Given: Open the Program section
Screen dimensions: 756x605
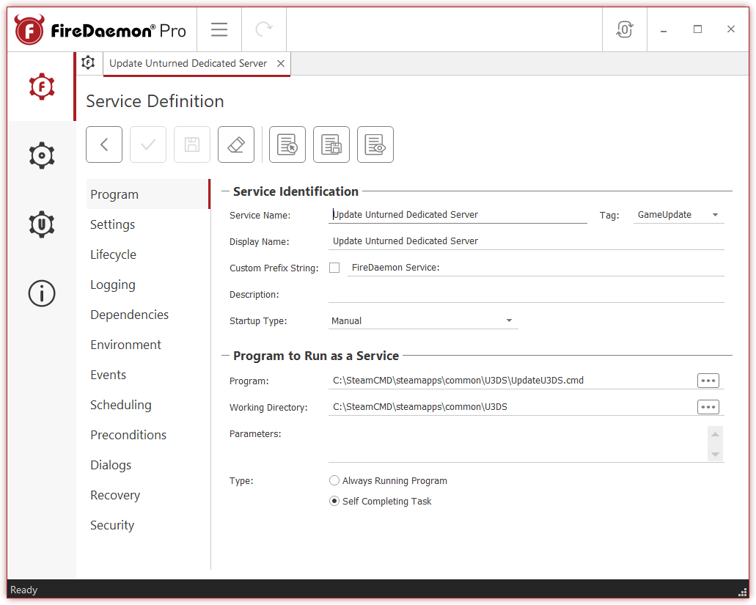Looking at the screenshot, I should pyautogui.click(x=147, y=194).
